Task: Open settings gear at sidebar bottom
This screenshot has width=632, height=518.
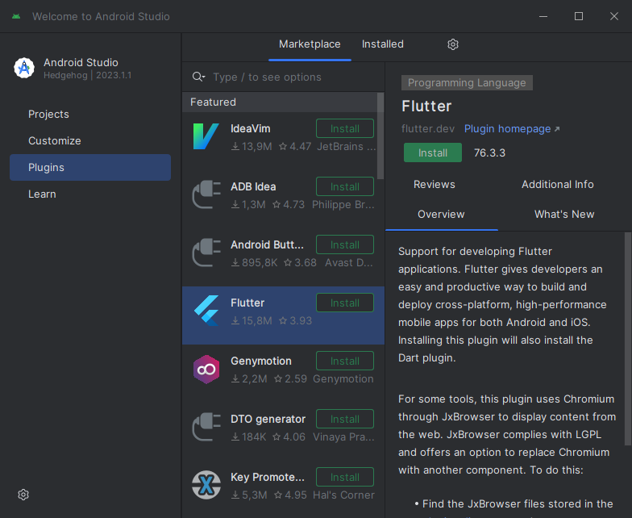Action: tap(23, 495)
